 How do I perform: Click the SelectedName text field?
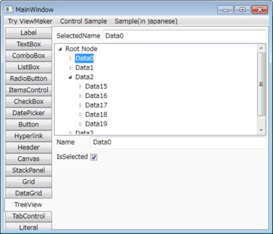tap(185, 36)
